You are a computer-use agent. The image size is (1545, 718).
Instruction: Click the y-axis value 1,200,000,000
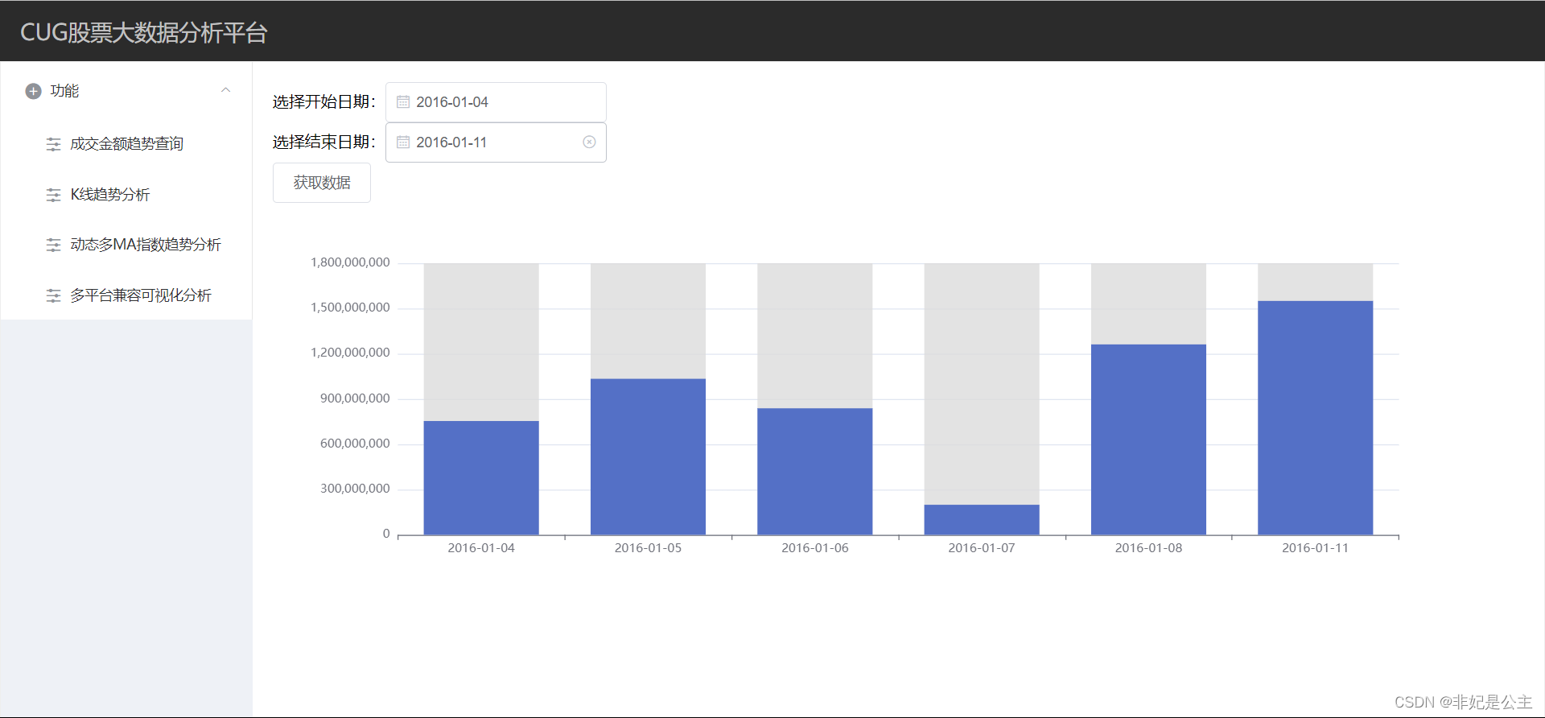pyautogui.click(x=350, y=353)
